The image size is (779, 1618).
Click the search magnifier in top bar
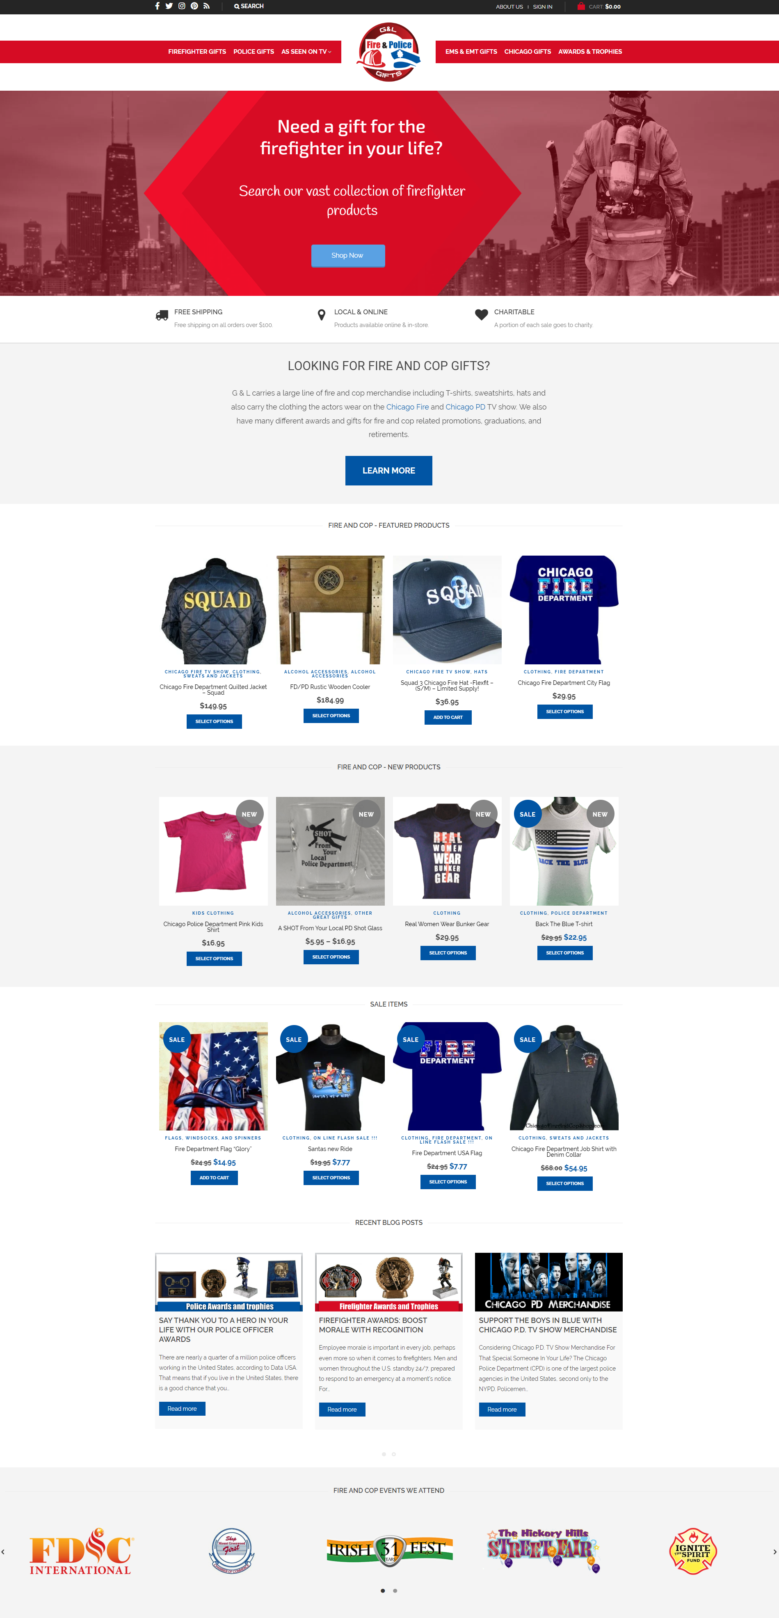tap(237, 6)
